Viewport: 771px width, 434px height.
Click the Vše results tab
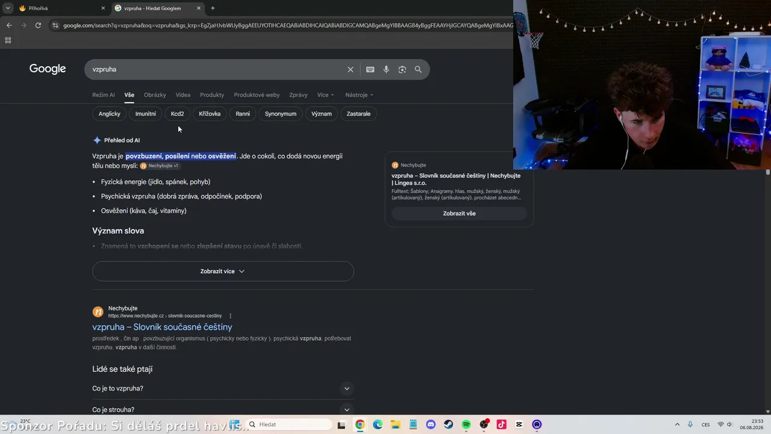(x=130, y=95)
